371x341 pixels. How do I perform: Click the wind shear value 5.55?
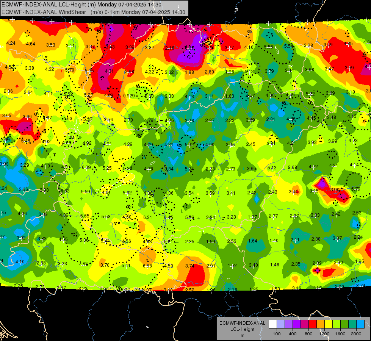(269, 47)
